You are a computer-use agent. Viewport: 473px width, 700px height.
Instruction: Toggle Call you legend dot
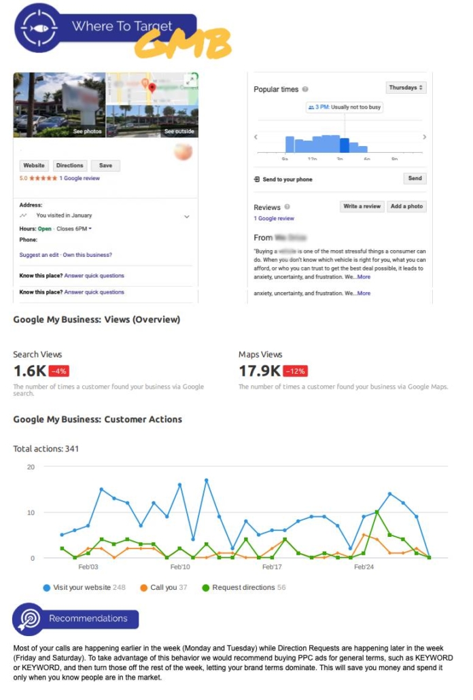143,588
